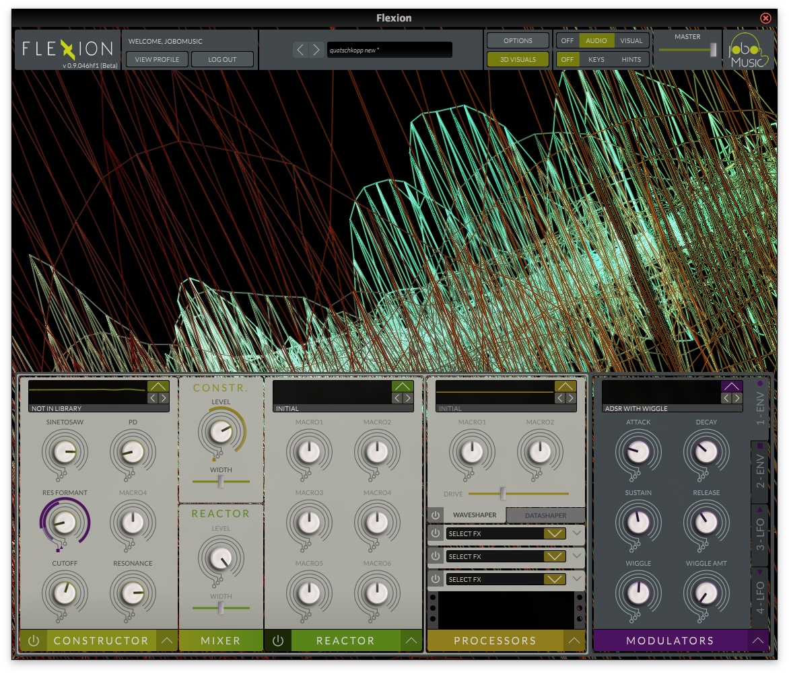This screenshot has width=789, height=674.
Task: Open first Select FX dropdown
Action: (555, 533)
